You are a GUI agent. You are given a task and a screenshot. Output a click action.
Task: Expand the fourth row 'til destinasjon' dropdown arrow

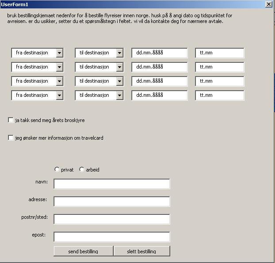pyautogui.click(x=120, y=95)
